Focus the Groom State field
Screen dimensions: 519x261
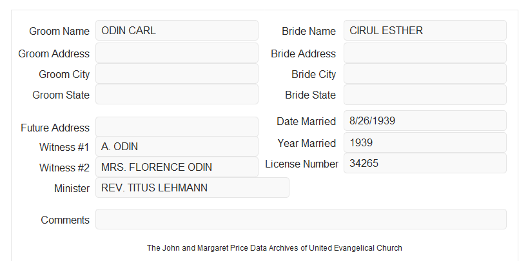(x=177, y=94)
